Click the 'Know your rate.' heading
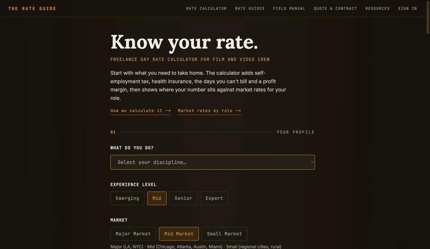 coord(184,42)
